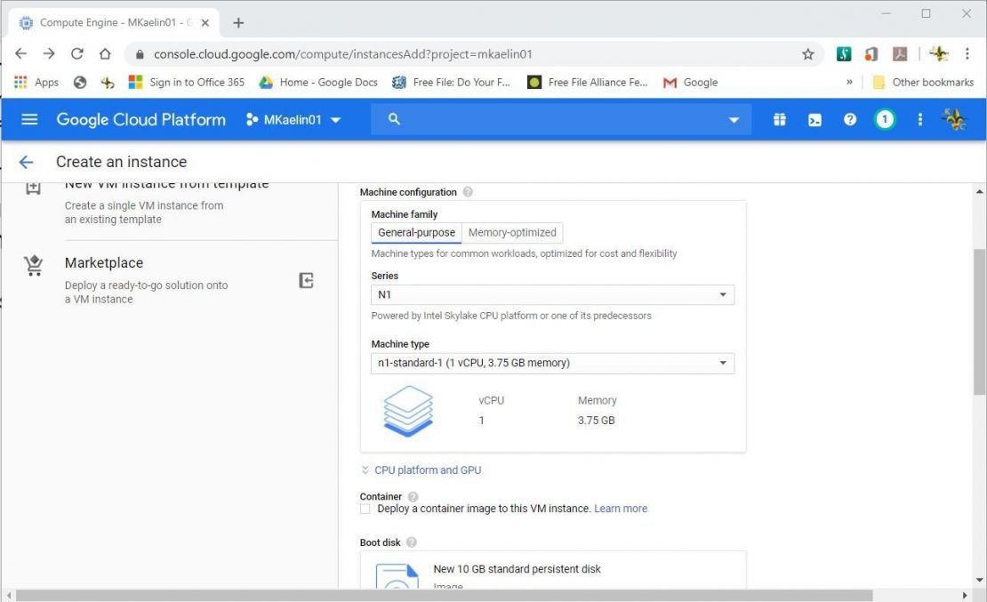
Task: Expand the CPU platform and GPU section
Action: click(x=428, y=470)
